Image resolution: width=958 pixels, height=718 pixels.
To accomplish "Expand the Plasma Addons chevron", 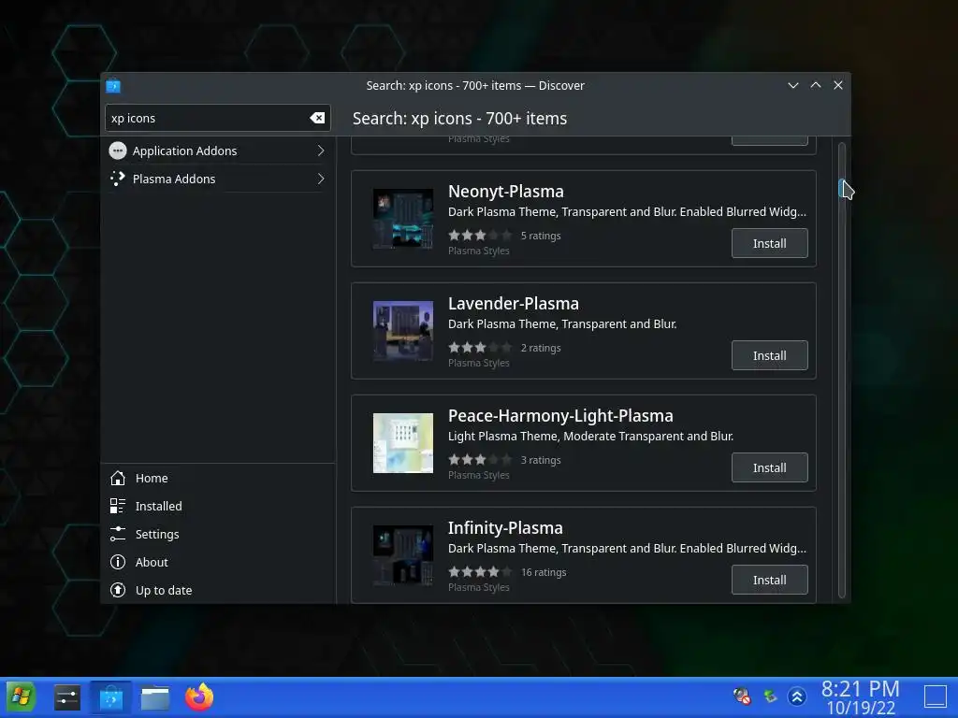I will pos(321,179).
